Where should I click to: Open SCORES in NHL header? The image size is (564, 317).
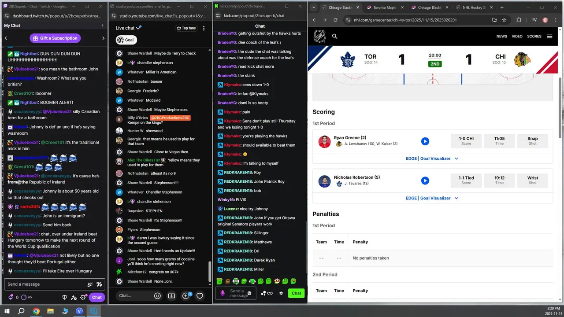pos(534,37)
